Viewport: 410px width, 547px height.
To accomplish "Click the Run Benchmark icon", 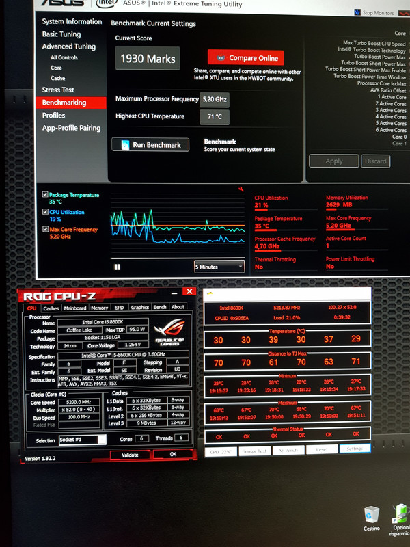I will (x=125, y=145).
